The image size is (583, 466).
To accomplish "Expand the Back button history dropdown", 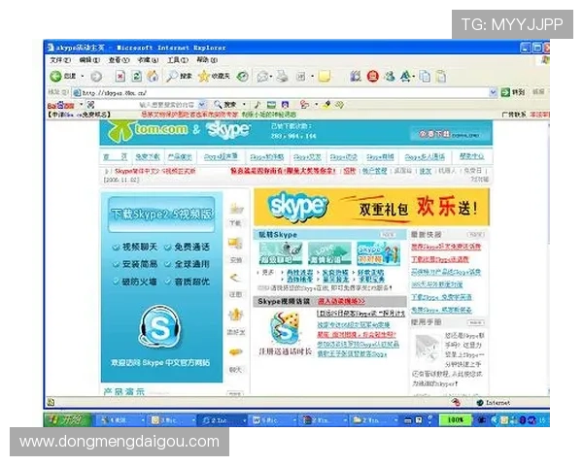I will (x=83, y=77).
